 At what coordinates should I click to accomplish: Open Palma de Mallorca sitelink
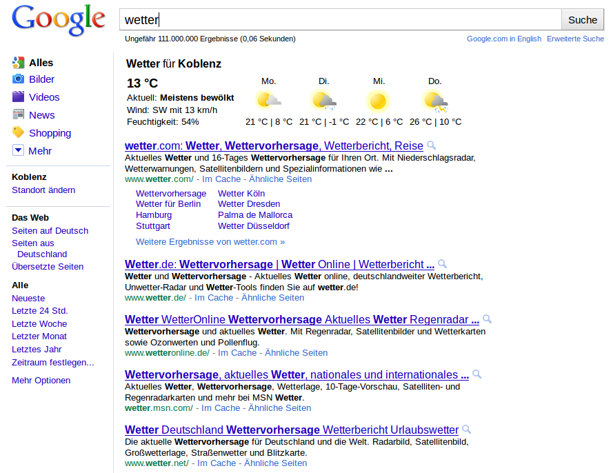255,215
